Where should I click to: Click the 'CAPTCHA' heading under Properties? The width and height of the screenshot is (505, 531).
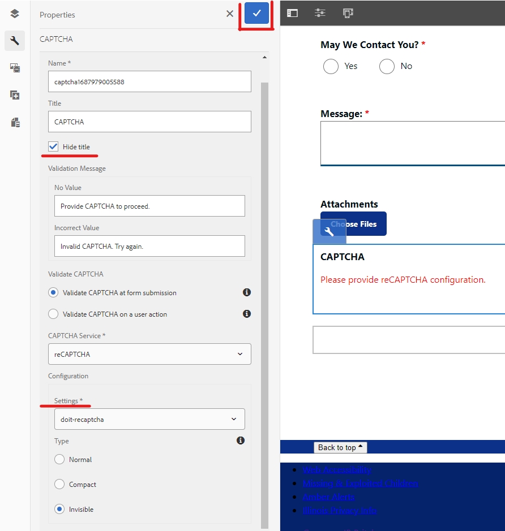click(56, 39)
